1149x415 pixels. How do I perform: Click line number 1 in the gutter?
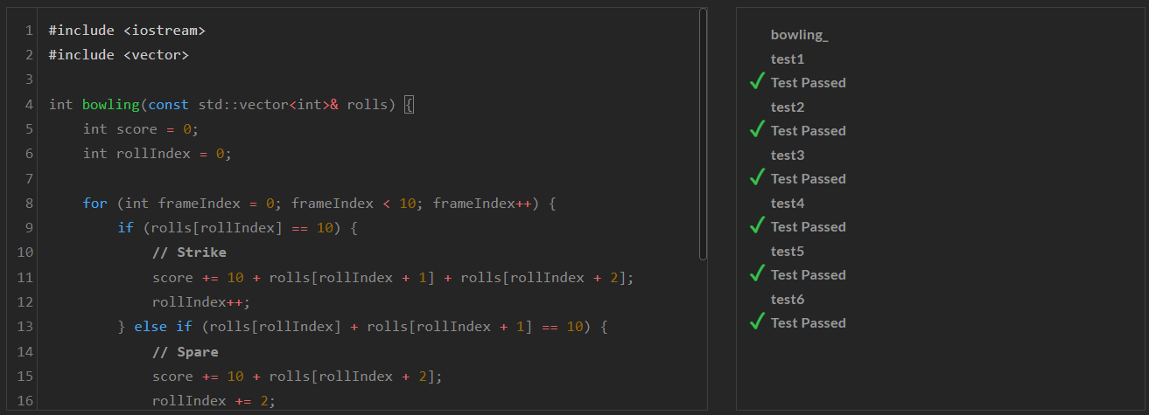tap(29, 31)
